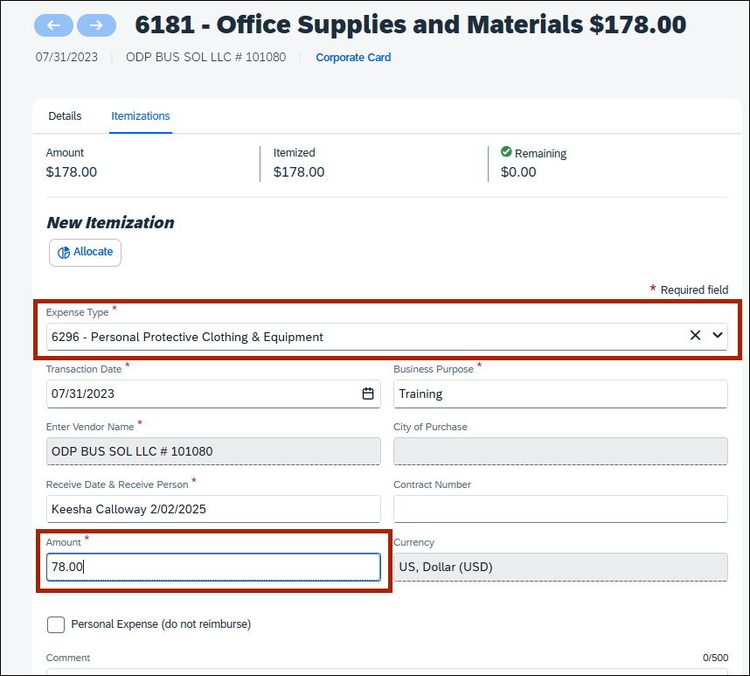Click the Allocate button

85,253
